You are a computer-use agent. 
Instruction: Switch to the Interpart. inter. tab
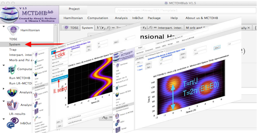click(162, 28)
